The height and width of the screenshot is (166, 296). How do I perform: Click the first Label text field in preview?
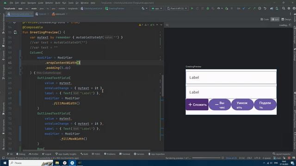231,77
